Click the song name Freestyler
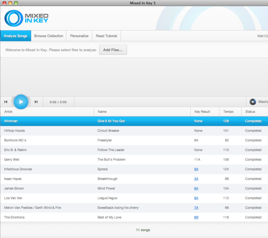 [x=105, y=140]
